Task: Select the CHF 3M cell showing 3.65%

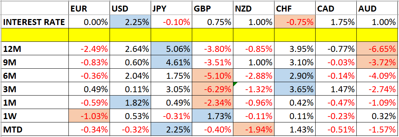Action: [295, 89]
